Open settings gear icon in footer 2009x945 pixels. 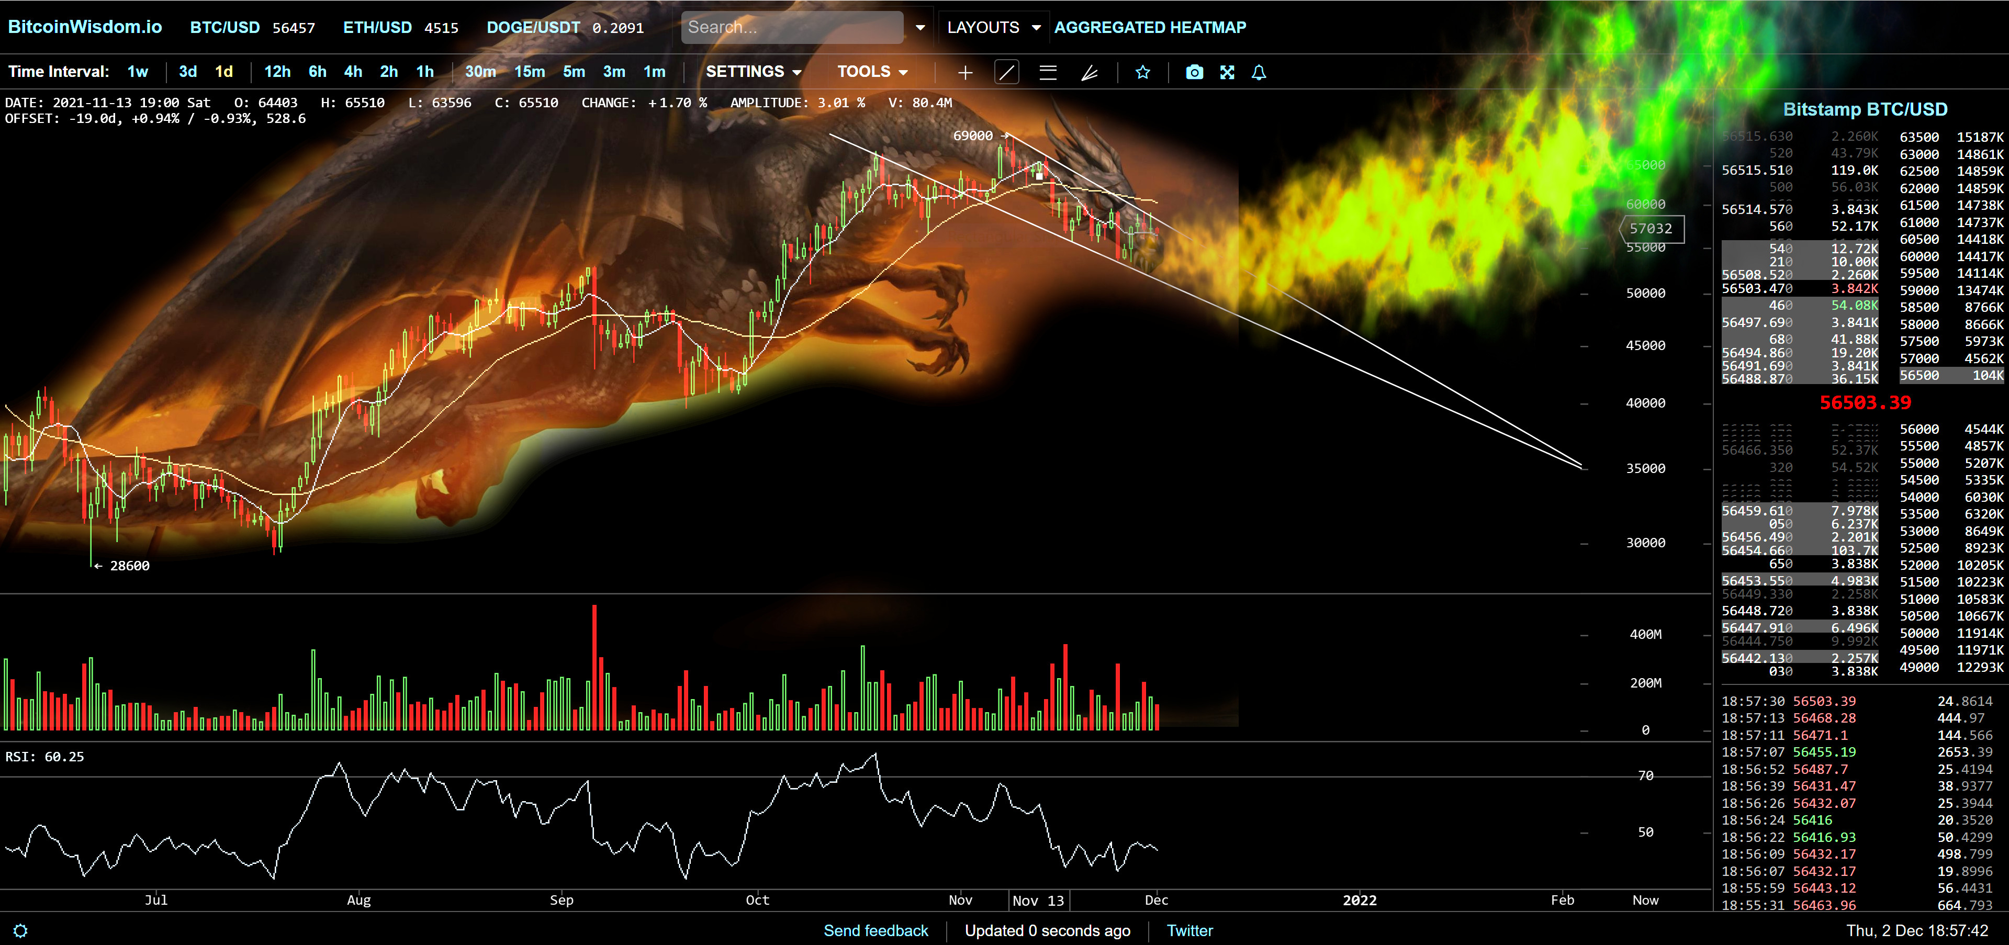(x=21, y=930)
